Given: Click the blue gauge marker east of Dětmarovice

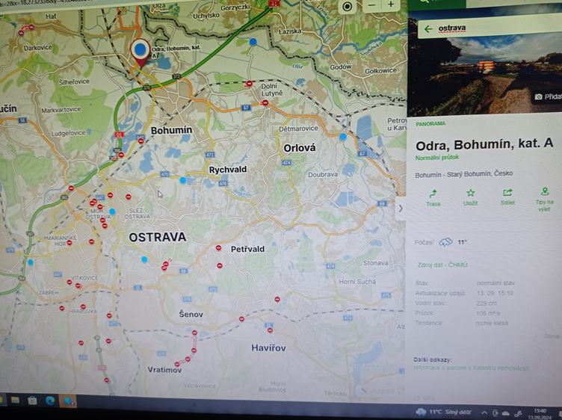Looking at the screenshot, I should (343, 136).
